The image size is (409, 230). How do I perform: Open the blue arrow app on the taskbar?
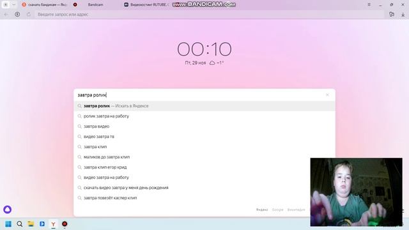42,224
